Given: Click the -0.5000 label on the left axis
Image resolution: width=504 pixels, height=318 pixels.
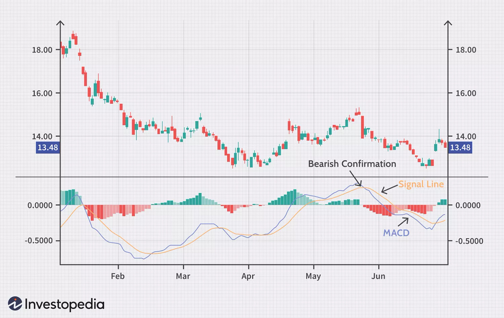Looking at the screenshot, I should 38,241.
